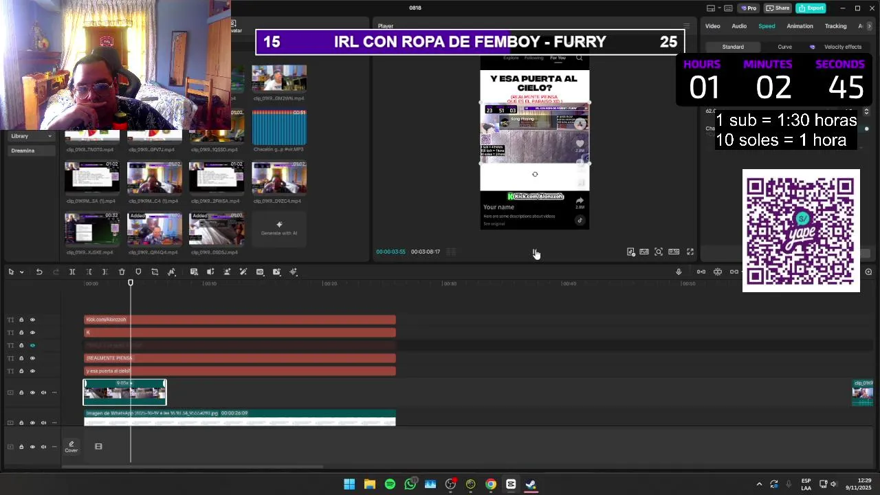Open the Windows Start menu

click(x=349, y=484)
